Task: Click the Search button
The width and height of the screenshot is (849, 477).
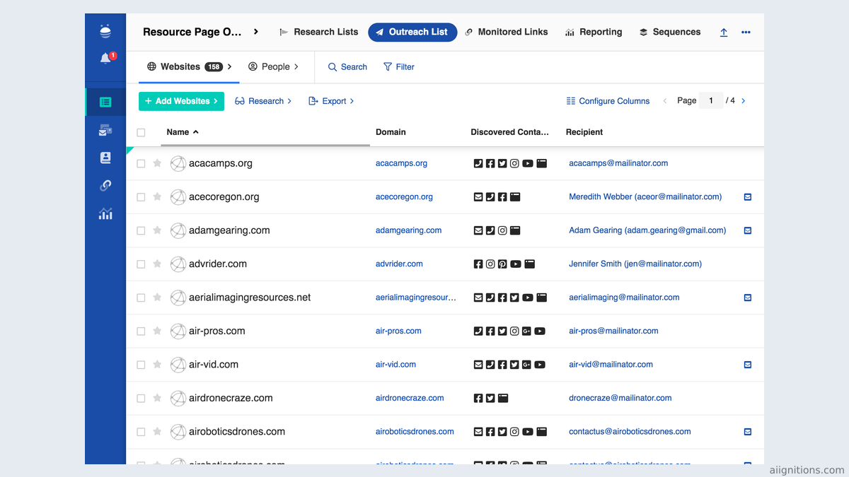Action: (x=347, y=67)
